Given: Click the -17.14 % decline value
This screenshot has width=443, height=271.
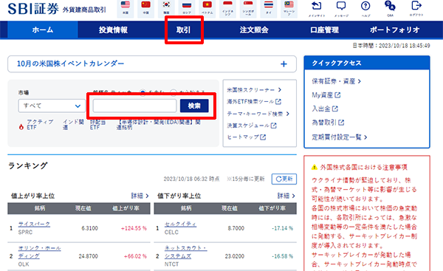Looking at the screenshot, I should (x=282, y=228).
